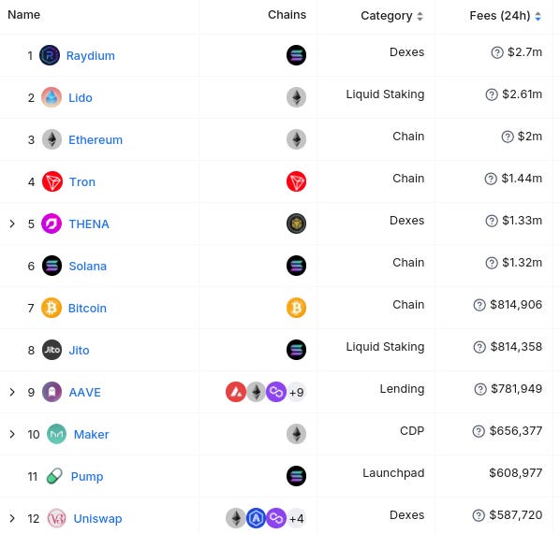Click the Launchpad category cell
This screenshot has height=534, width=560.
pos(393,473)
